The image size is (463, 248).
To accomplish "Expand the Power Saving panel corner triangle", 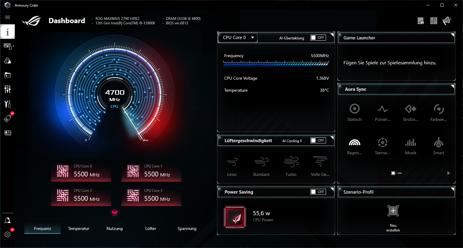I will pyautogui.click(x=332, y=189).
